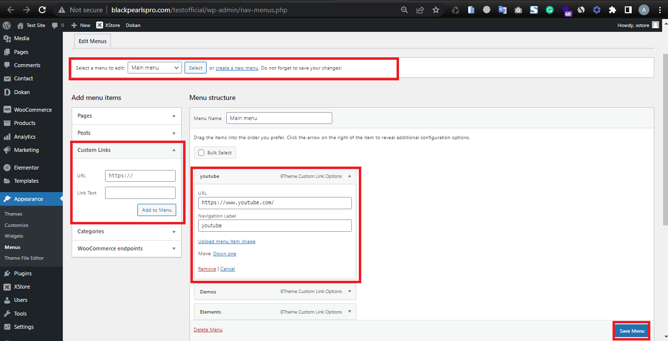
Task: Click the Products sidebar icon
Action: [7, 123]
